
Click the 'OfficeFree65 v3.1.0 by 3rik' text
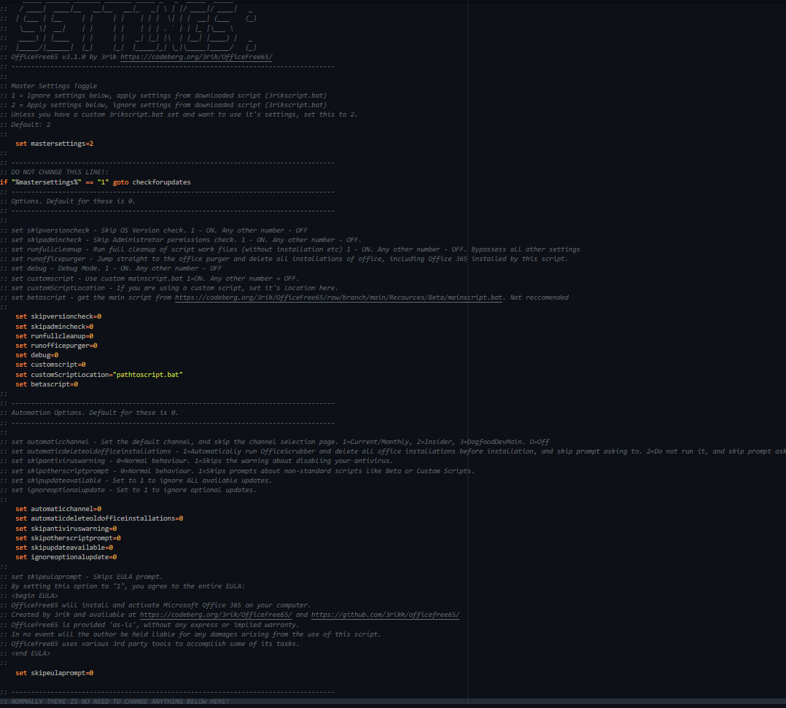(x=63, y=57)
